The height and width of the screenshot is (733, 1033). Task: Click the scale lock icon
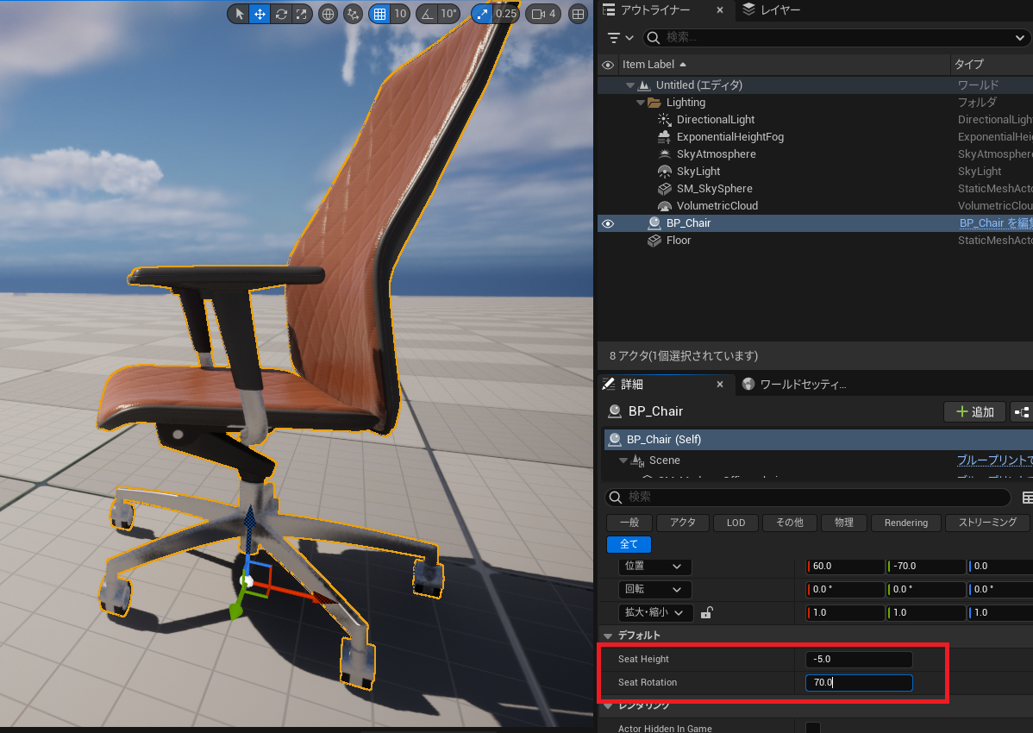click(706, 613)
